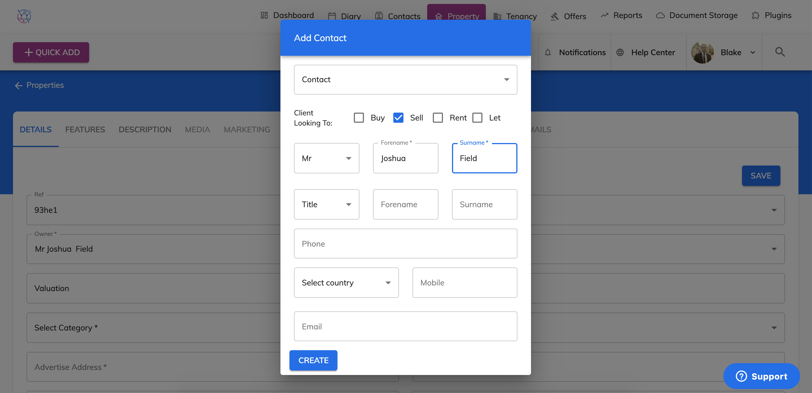Click the Help Center globe icon
The height and width of the screenshot is (393, 812).
tap(620, 53)
